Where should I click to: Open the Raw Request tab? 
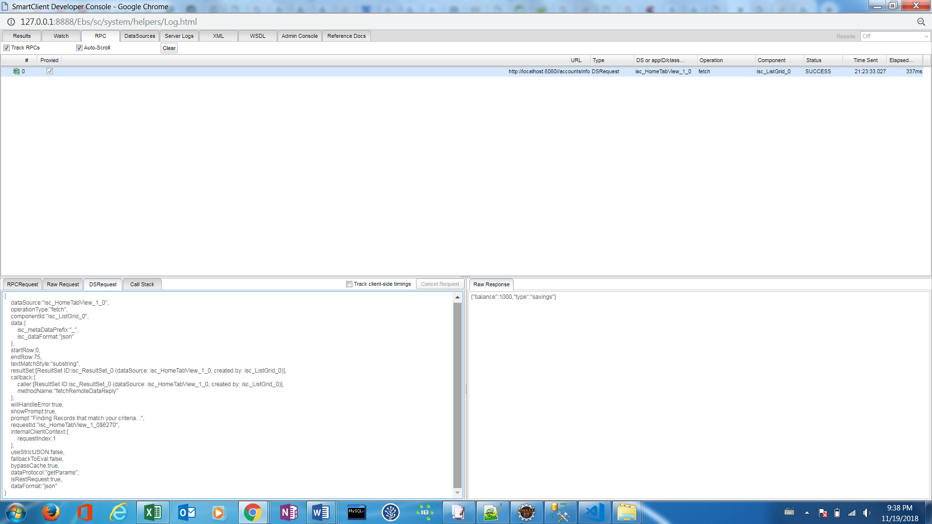(63, 284)
